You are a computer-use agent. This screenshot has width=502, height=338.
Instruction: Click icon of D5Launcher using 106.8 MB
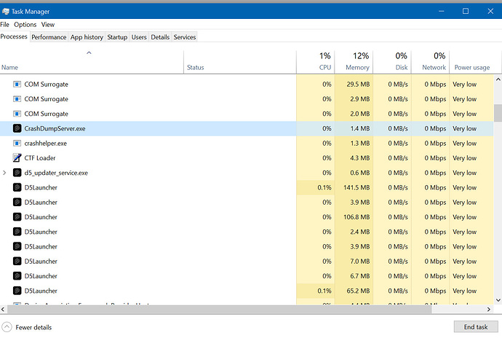tap(17, 217)
